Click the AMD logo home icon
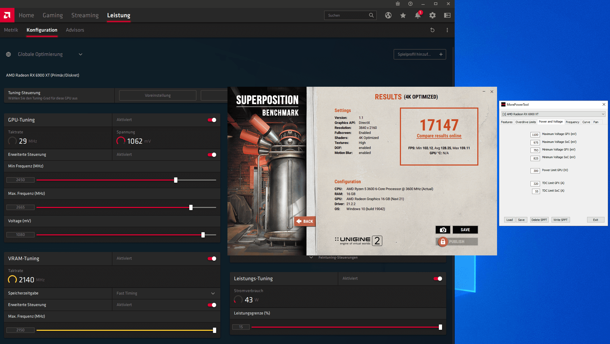The image size is (610, 344). tap(7, 15)
